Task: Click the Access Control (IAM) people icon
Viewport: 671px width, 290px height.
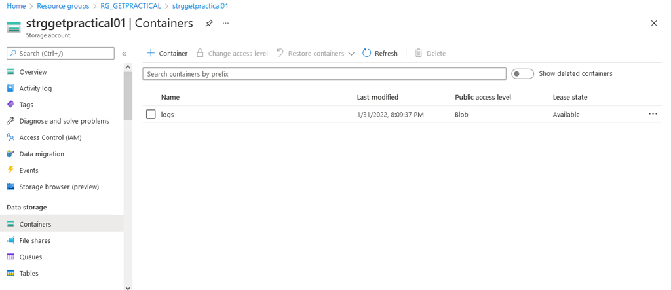Action: [10, 137]
